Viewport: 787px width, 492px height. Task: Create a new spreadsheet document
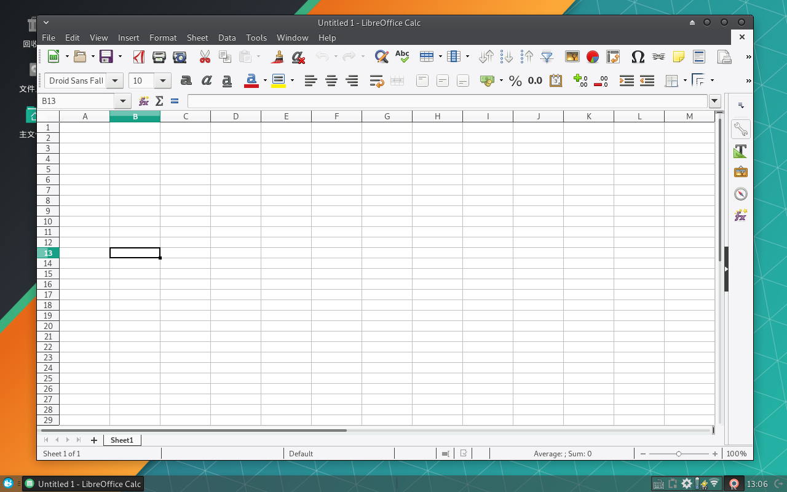[53, 57]
